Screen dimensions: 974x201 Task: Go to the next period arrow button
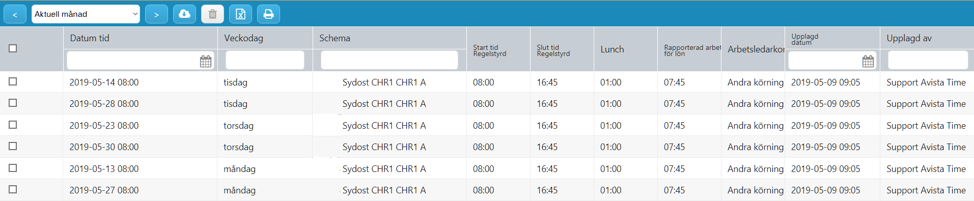(156, 14)
